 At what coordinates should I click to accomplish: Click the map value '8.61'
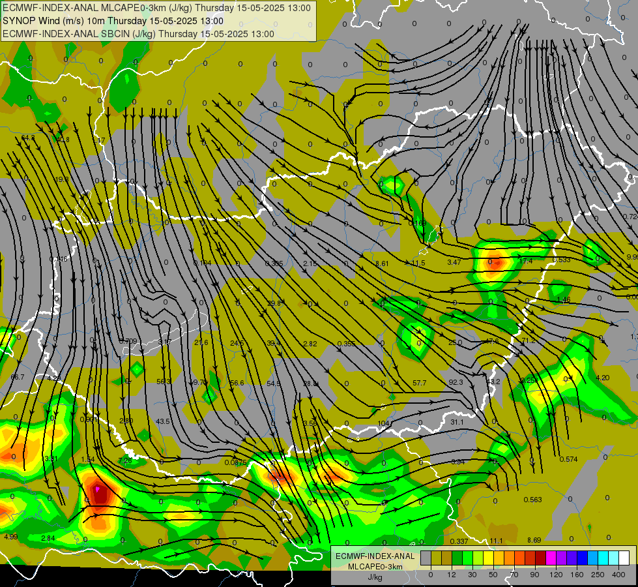coord(382,263)
